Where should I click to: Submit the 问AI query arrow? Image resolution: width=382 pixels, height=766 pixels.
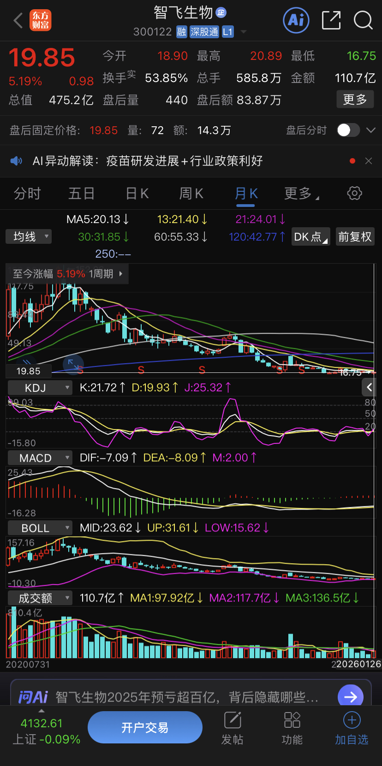click(x=350, y=696)
